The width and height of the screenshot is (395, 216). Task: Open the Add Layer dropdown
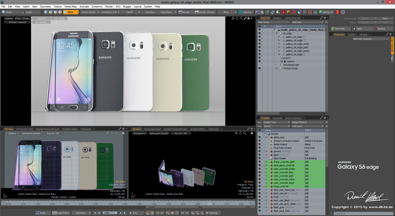coord(308,126)
